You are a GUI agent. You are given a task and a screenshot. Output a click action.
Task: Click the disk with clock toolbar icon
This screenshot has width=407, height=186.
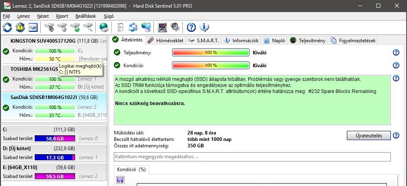point(62,27)
